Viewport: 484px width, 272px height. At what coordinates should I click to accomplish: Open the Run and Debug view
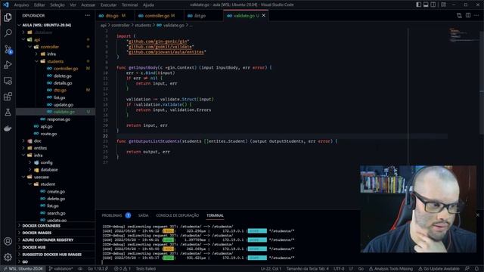(8, 65)
